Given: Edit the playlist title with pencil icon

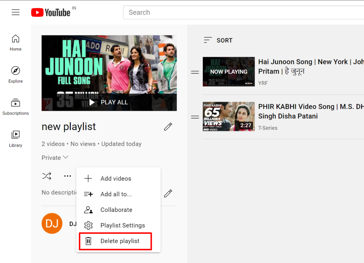Looking at the screenshot, I should coord(167,127).
